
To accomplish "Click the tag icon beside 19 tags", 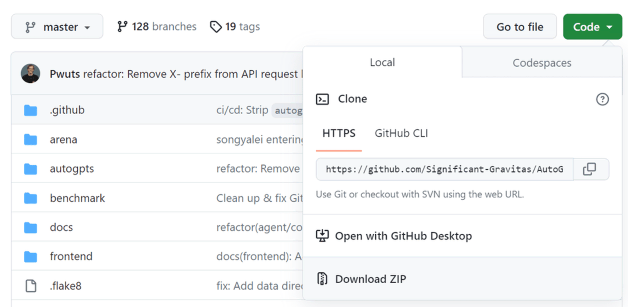I will tap(216, 26).
